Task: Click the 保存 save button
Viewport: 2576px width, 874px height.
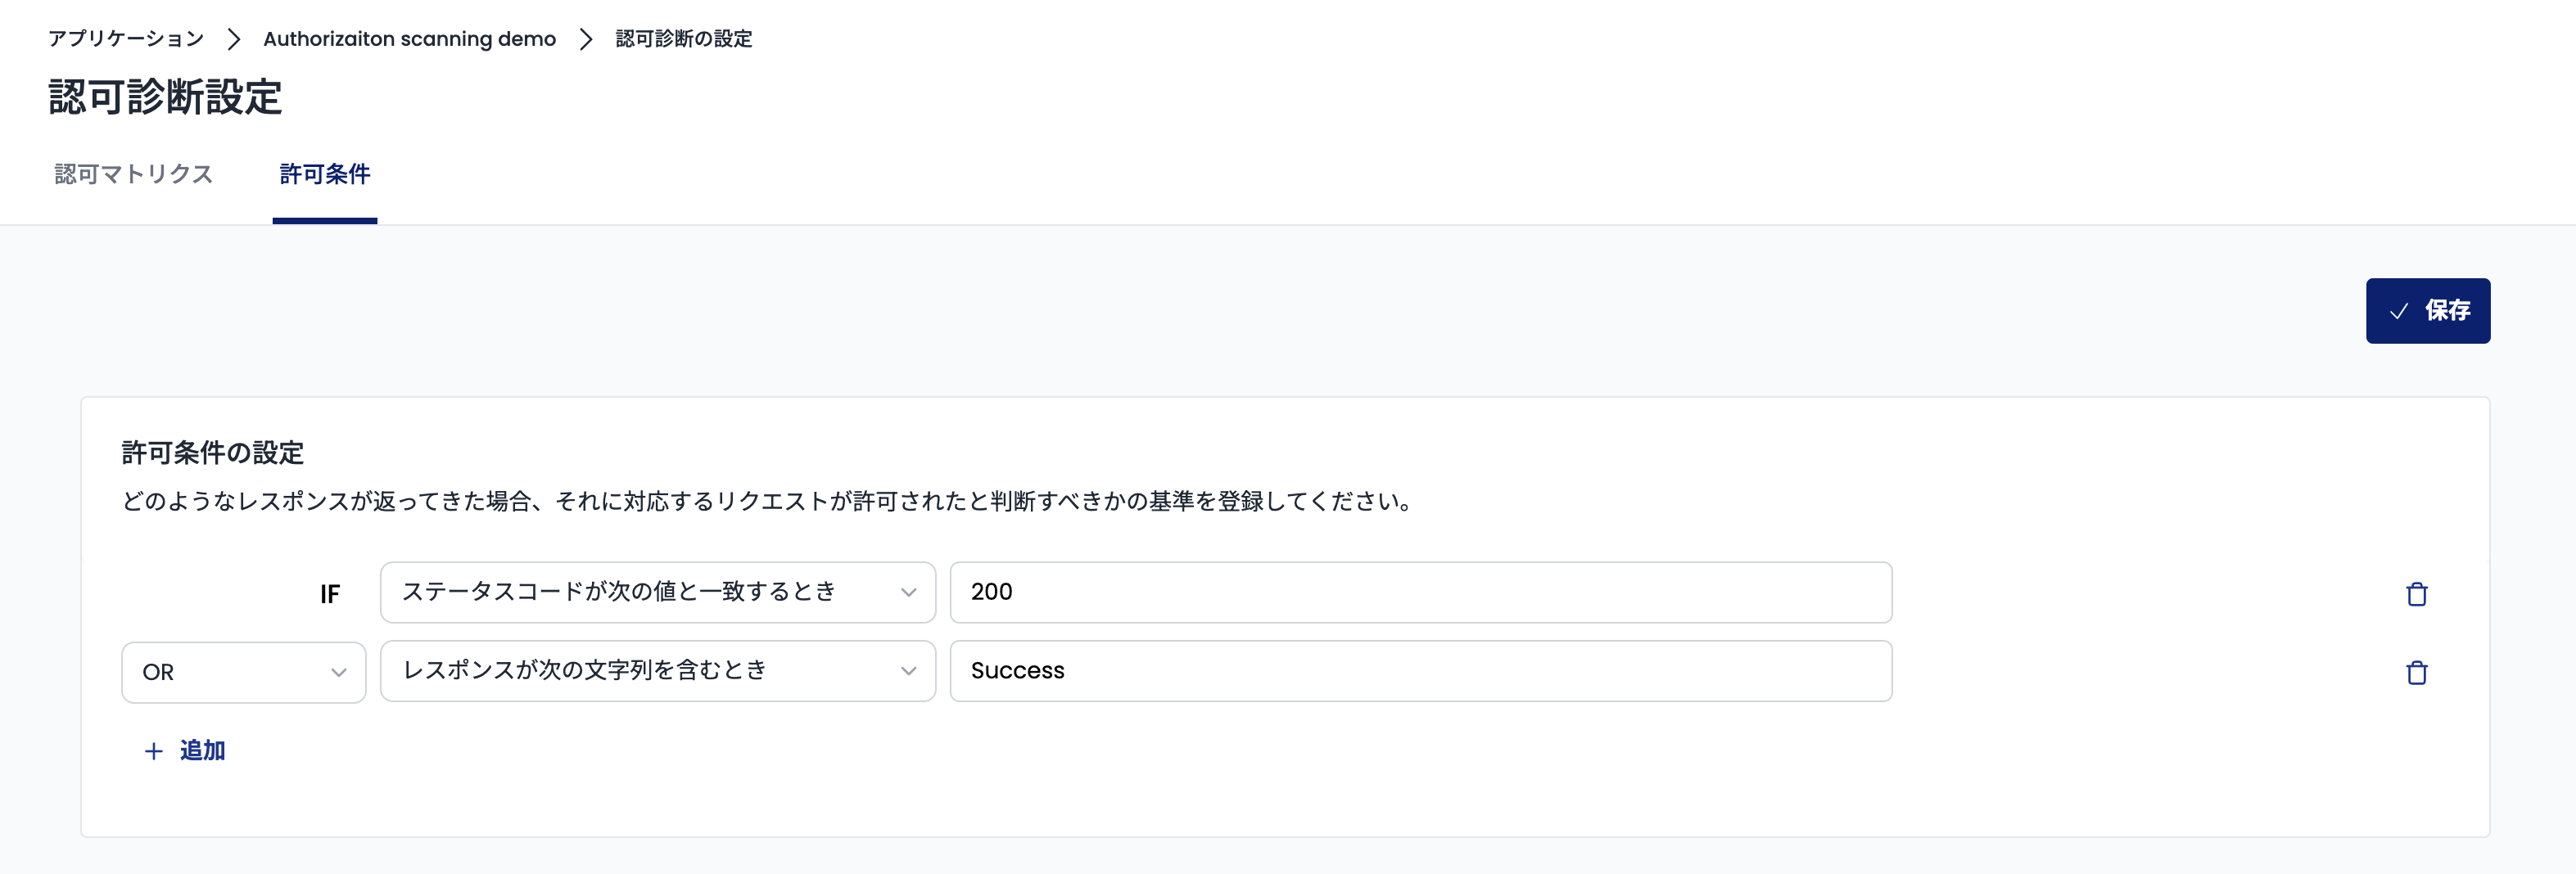Action: click(x=2427, y=311)
